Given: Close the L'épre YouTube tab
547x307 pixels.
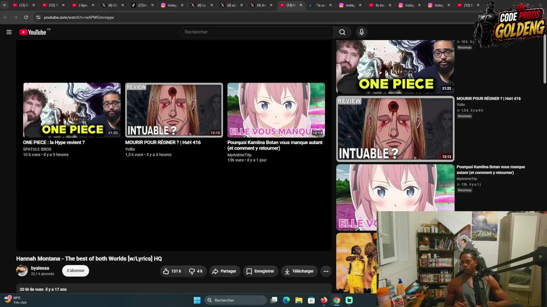Looking at the screenshot, I should pos(93,5).
